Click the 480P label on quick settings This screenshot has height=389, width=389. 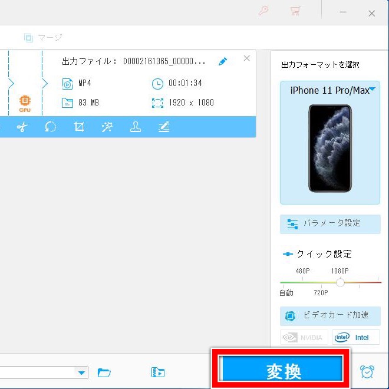[x=303, y=271]
